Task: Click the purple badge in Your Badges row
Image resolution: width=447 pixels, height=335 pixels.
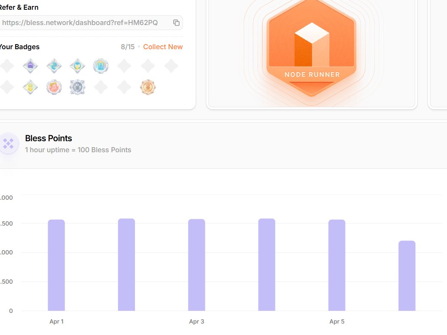Action: pyautogui.click(x=31, y=66)
